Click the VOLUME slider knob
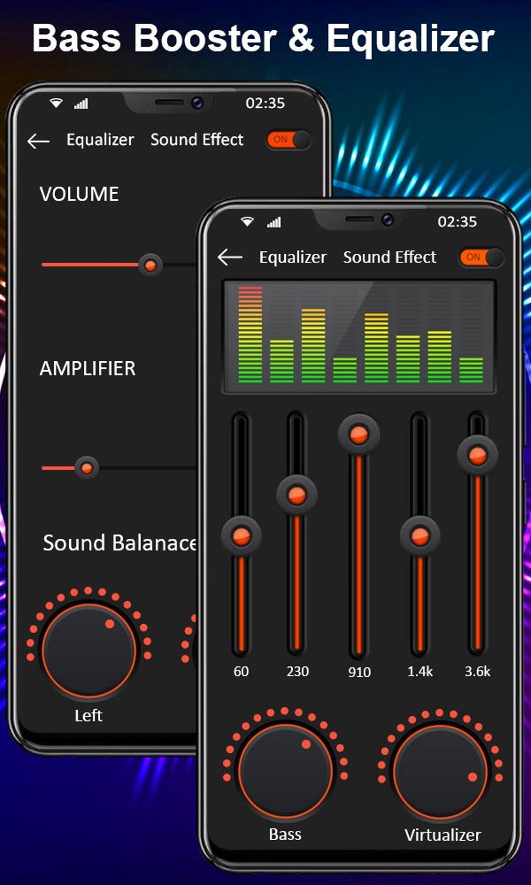The image size is (531, 885). (150, 265)
